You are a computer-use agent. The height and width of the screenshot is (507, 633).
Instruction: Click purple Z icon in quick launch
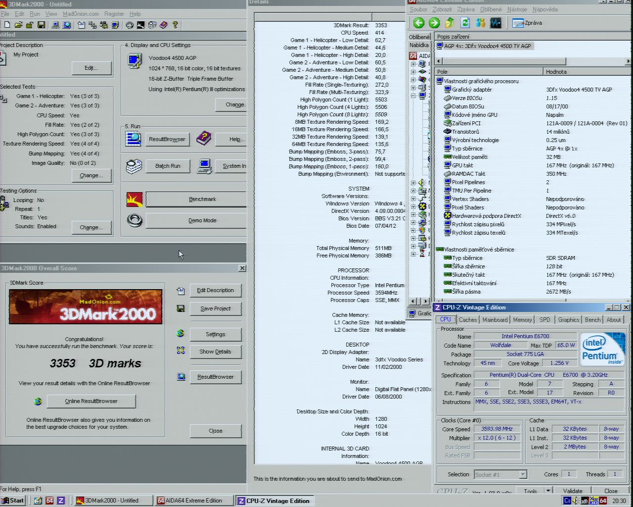coord(61,501)
